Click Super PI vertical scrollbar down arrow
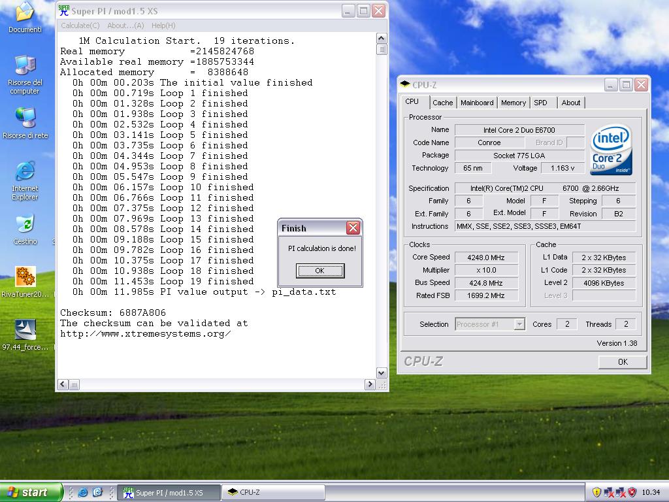Image resolution: width=669 pixels, height=502 pixels. click(382, 373)
